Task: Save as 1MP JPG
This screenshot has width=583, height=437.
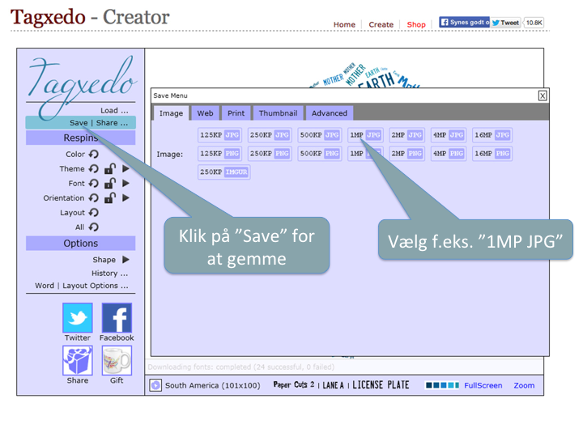Action: coord(365,135)
